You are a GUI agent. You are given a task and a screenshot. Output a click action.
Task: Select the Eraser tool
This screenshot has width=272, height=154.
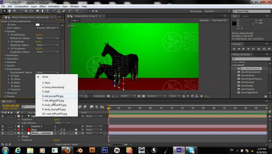[x=64, y=11]
